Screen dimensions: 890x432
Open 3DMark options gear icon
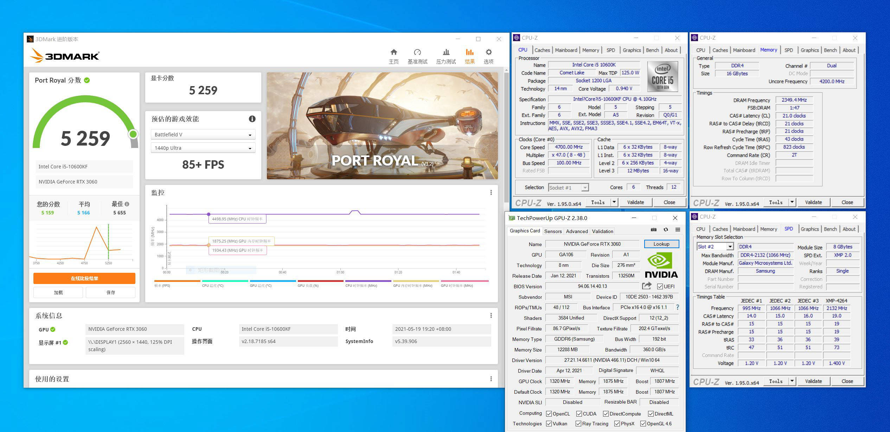pyautogui.click(x=488, y=52)
